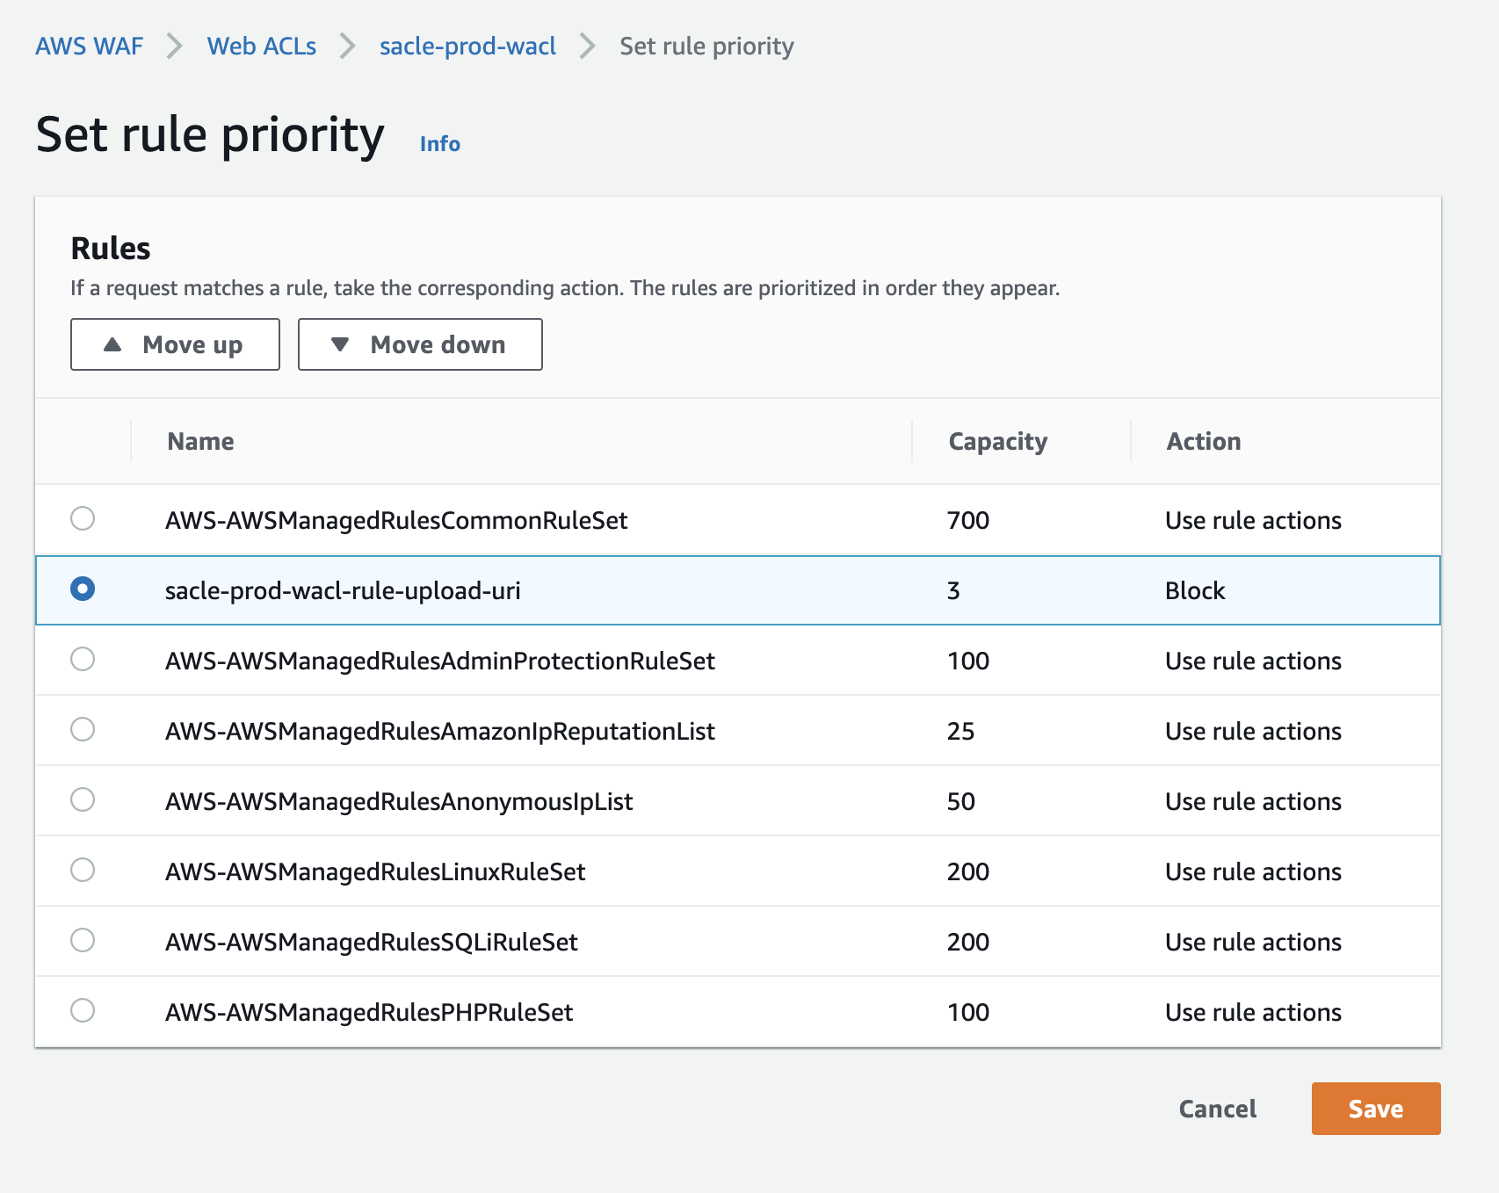Select the AmazonIpReputationList rule radio
The height and width of the screenshot is (1193, 1499).
click(83, 729)
